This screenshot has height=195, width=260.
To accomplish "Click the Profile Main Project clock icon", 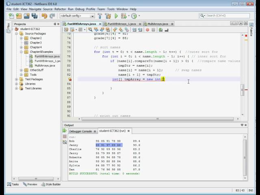I will coord(134,16).
